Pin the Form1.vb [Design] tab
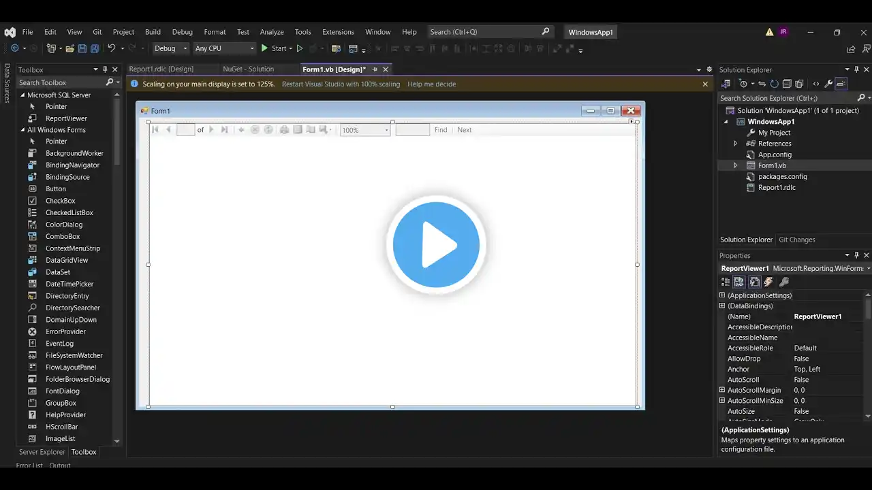This screenshot has height=490, width=872. tap(375, 69)
